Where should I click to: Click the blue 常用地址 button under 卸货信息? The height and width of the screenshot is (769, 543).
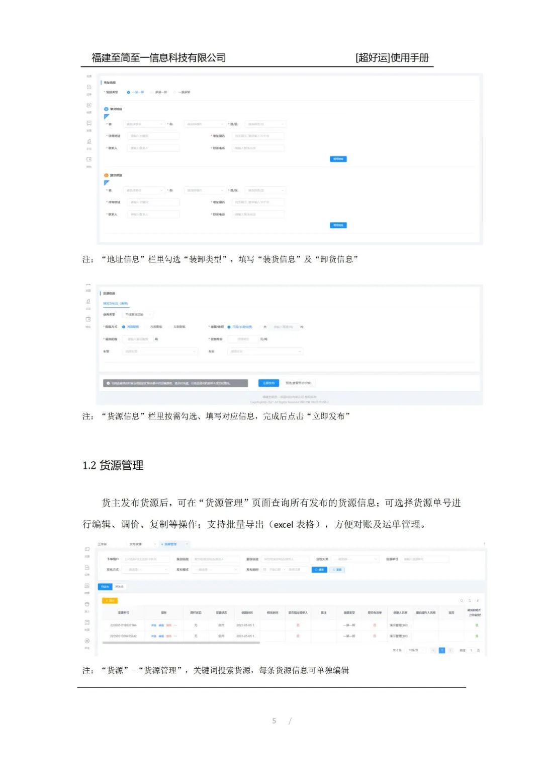point(338,225)
